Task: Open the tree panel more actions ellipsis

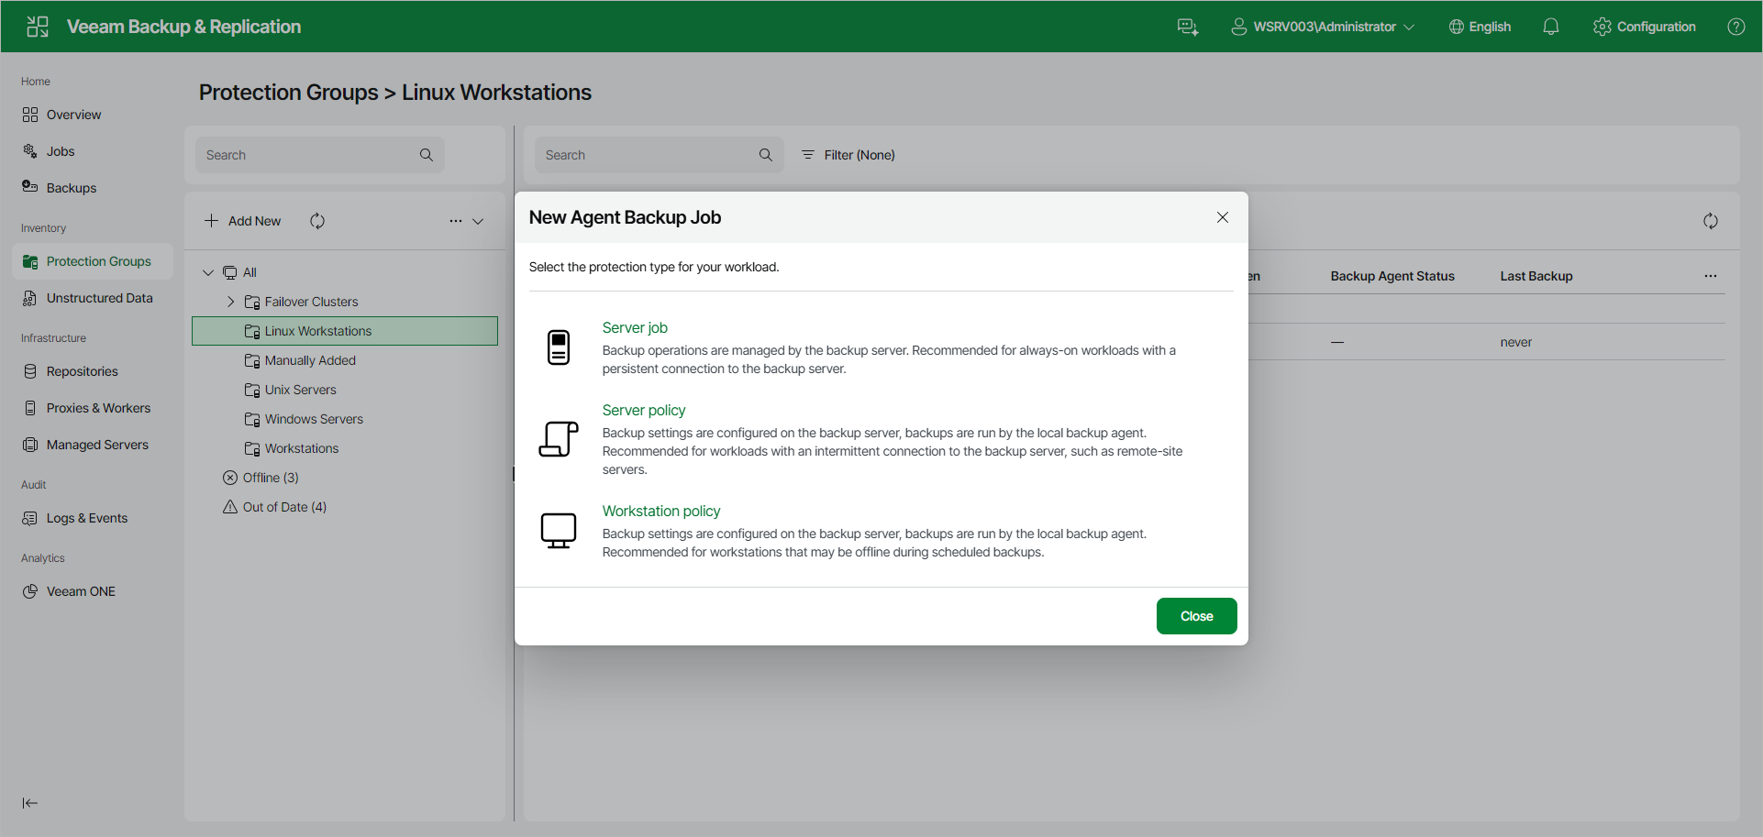Action: pyautogui.click(x=456, y=221)
